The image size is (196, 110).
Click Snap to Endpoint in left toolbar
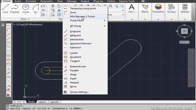tap(8, 34)
